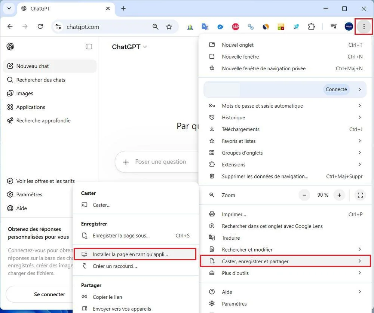Screen dimensions: 374x313
Task: Expand Rechercher et modifier submenu
Action: [x=286, y=249]
